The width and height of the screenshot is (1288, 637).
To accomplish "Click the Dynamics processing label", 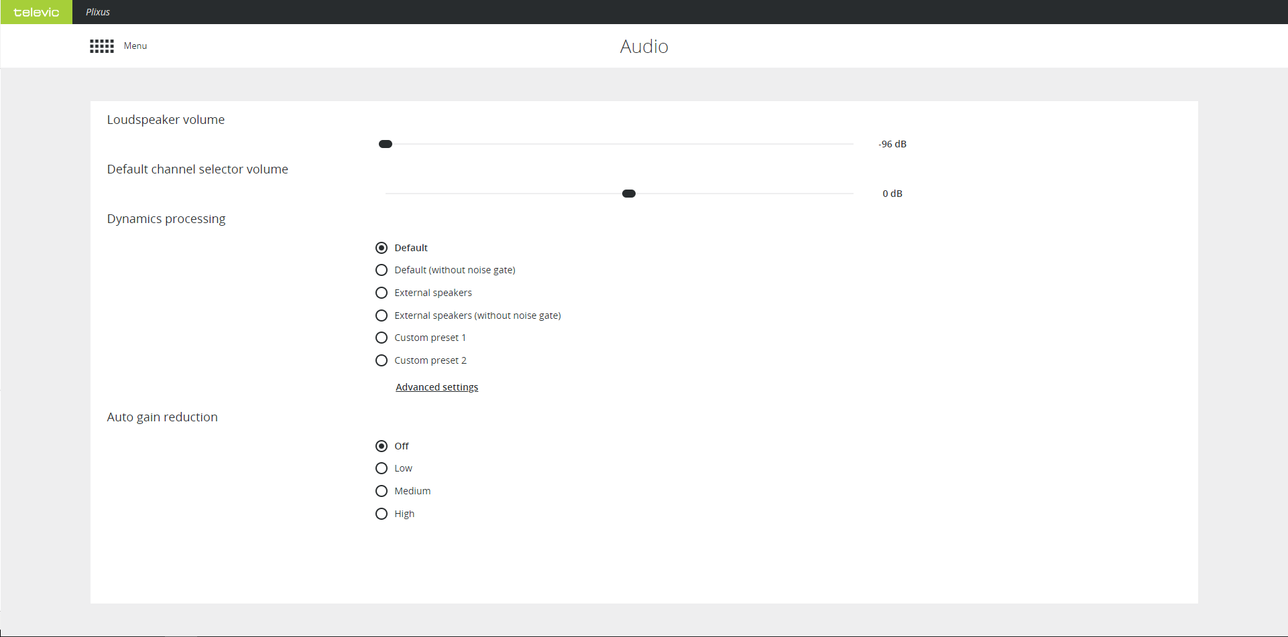I will pos(166,219).
